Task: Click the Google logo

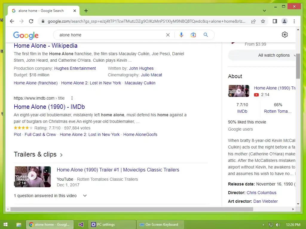Action: 26,35
